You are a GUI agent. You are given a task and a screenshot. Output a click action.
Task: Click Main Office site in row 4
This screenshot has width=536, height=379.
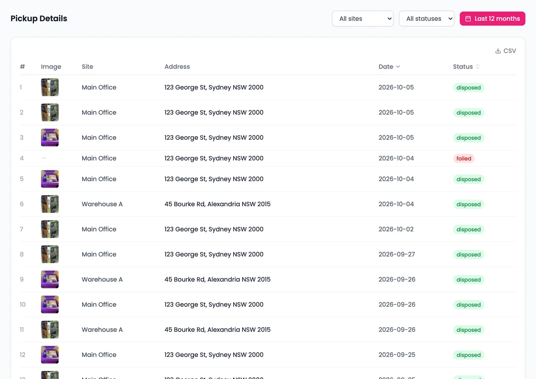(x=99, y=158)
